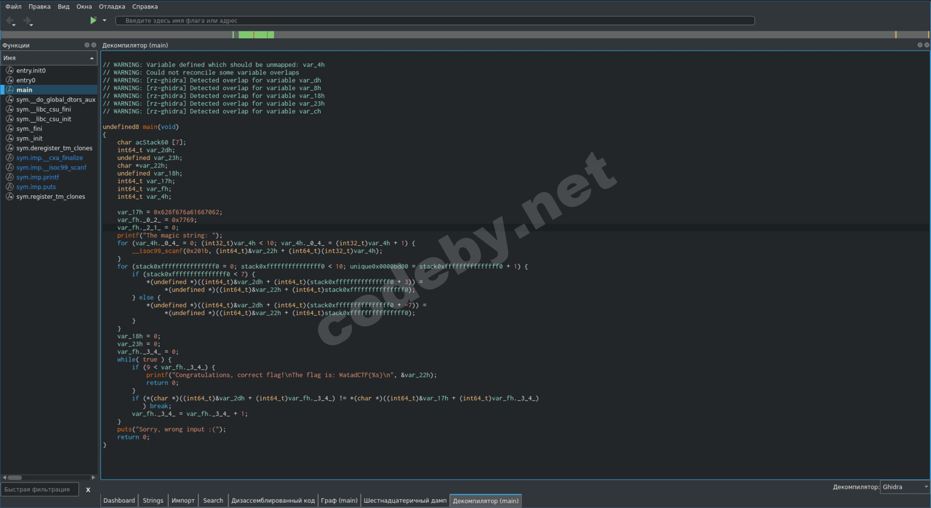Screen dimensions: 931x508
Task: Select sym.imp.printf in functions list
Action: (38, 177)
